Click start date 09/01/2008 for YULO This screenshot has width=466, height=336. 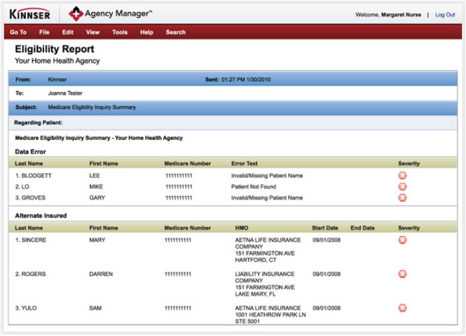(326, 308)
